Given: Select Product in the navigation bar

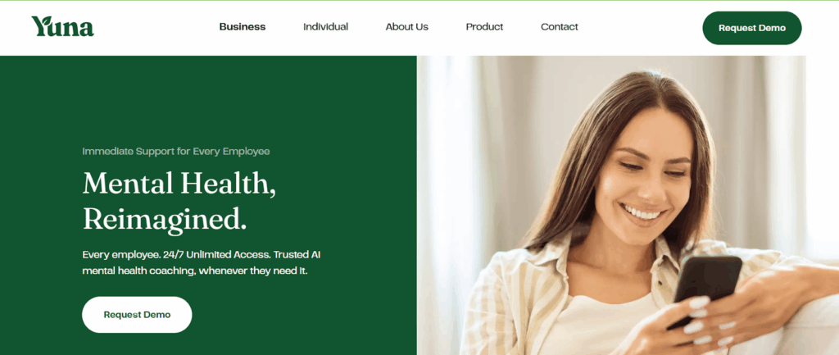Looking at the screenshot, I should (x=485, y=27).
